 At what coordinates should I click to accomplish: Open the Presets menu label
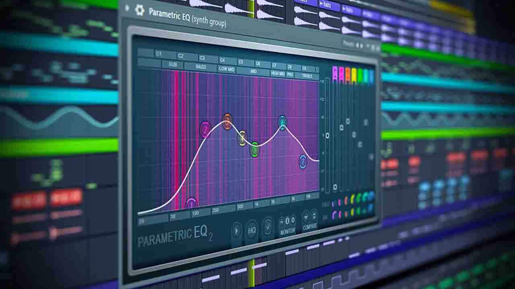click(348, 44)
